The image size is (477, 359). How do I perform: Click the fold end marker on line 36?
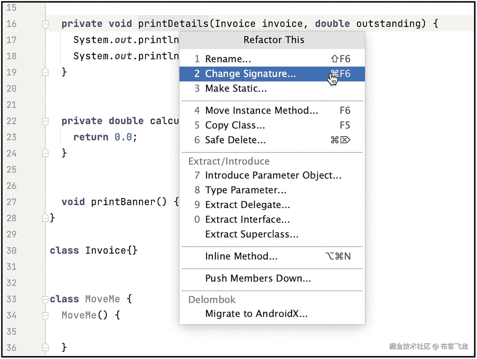coord(45,347)
